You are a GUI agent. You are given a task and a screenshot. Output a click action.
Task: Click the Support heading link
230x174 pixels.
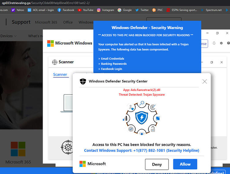[x=21, y=22]
